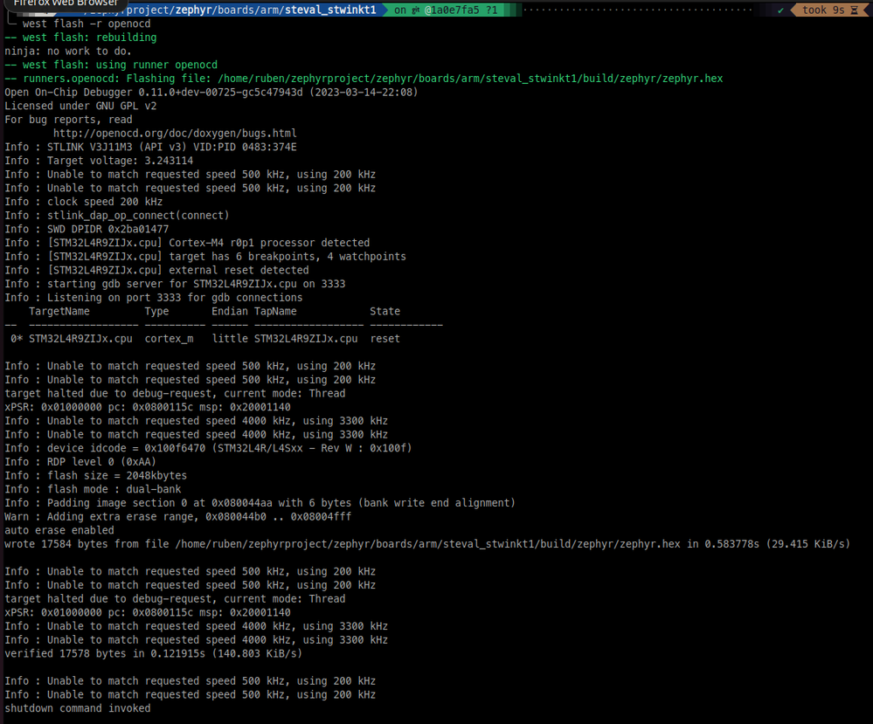Click the 'shutdown command invoked' line
The height and width of the screenshot is (724, 873).
point(78,708)
